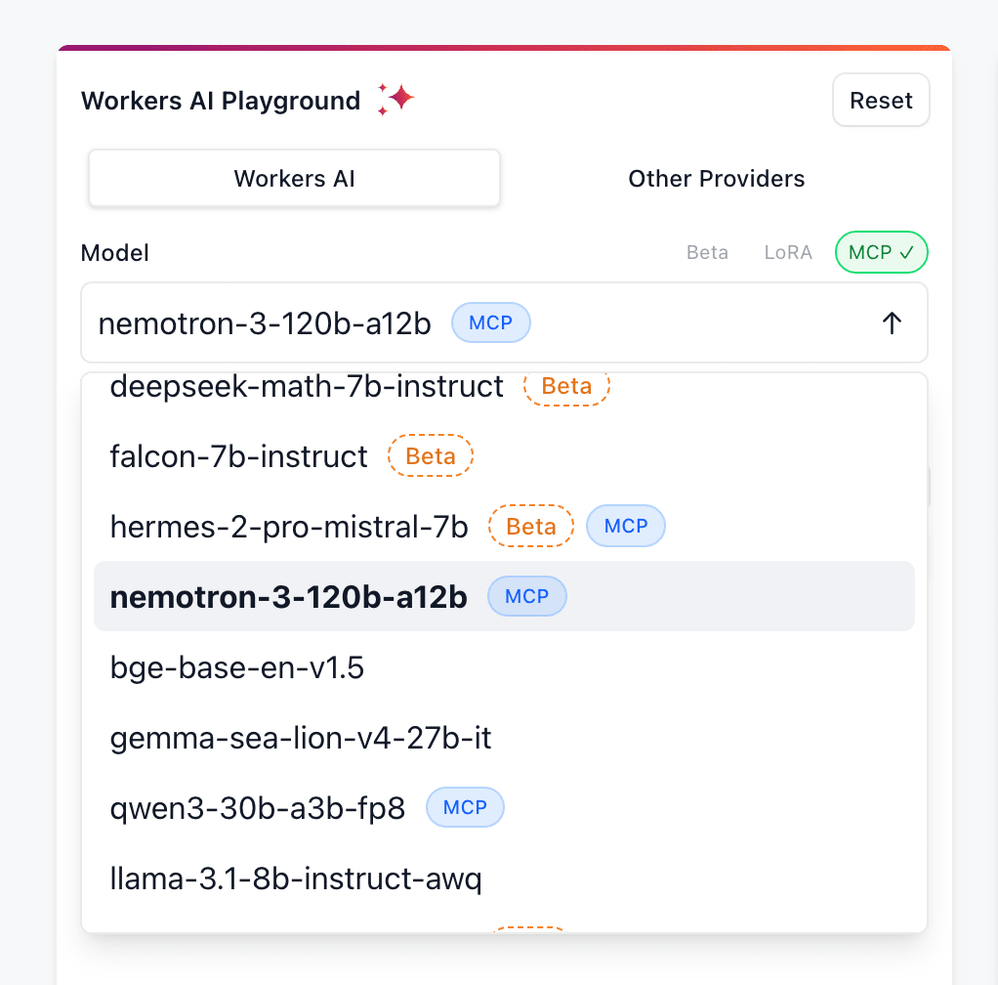Switch to the Workers AI tab
Viewport: 998px width, 985px height.
[x=294, y=179]
